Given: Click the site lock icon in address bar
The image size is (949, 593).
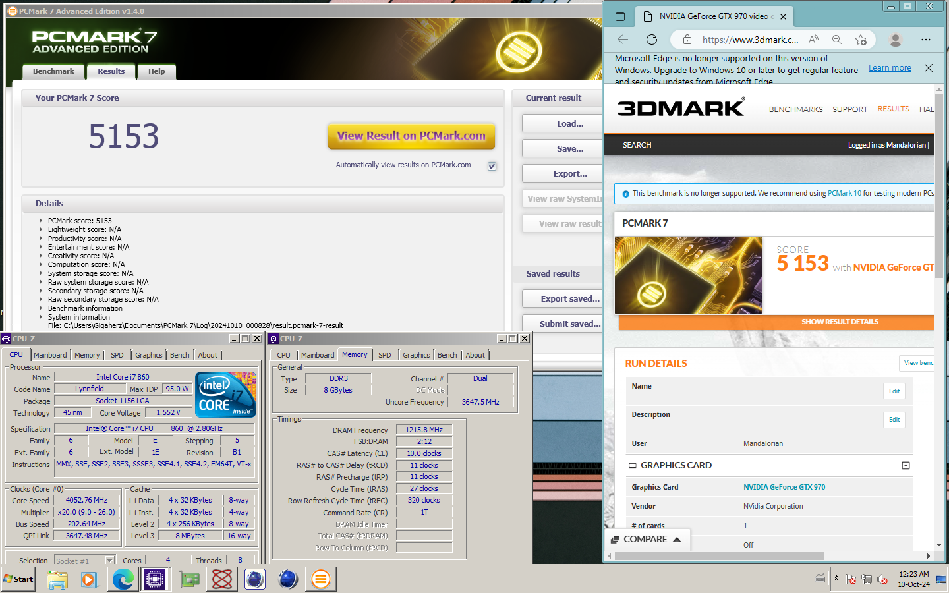Looking at the screenshot, I should click(687, 40).
